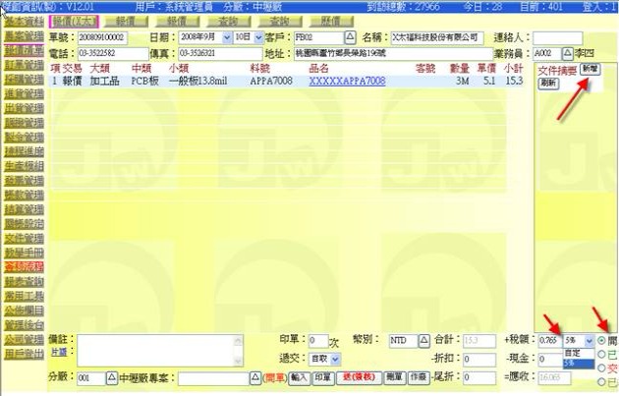Open 文件管理 in the left sidebar
Viewport: 619px width, 396px height.
(x=22, y=238)
